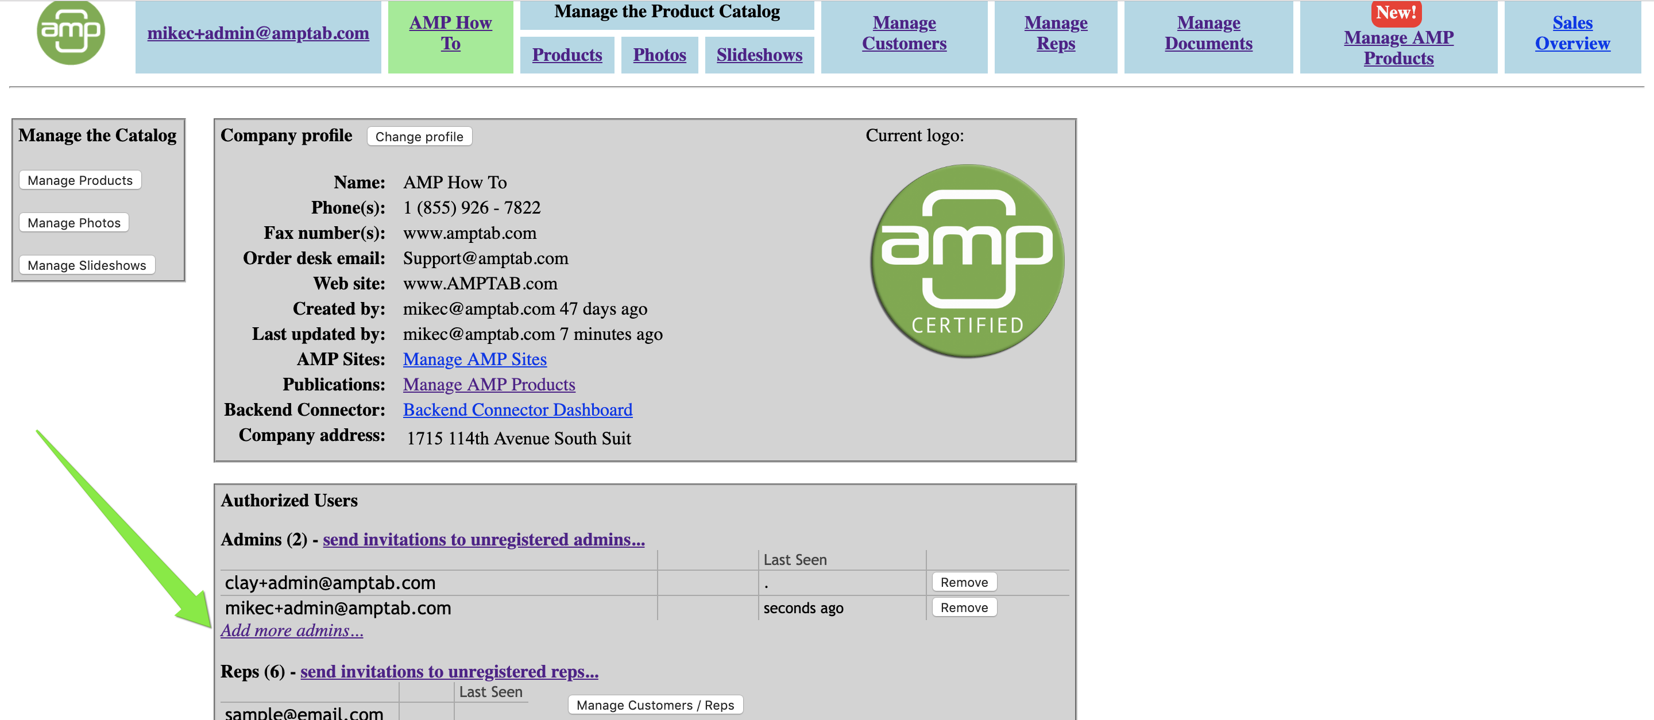This screenshot has width=1654, height=720.
Task: Click the AMP logo in the header
Action: pyautogui.click(x=71, y=32)
